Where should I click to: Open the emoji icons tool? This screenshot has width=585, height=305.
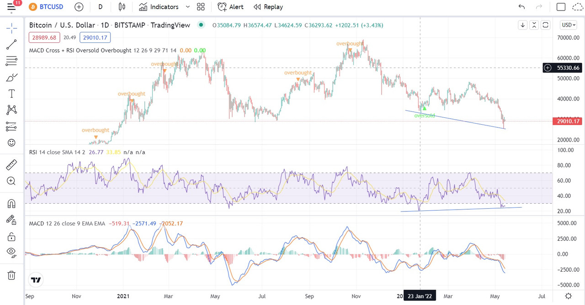(11, 142)
